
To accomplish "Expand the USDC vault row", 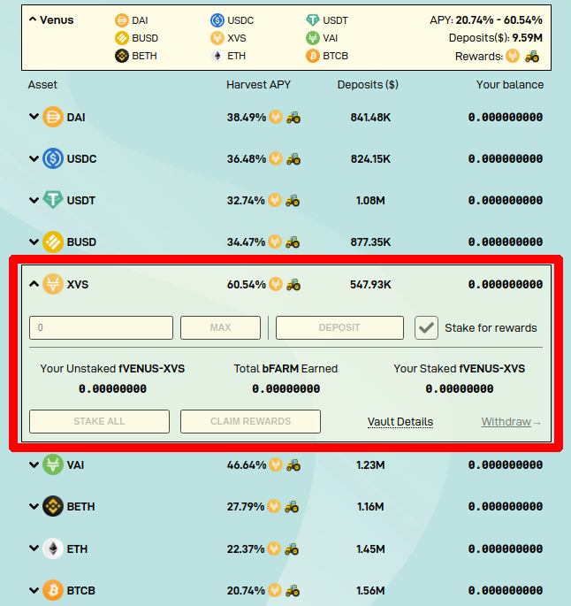I will coord(34,158).
